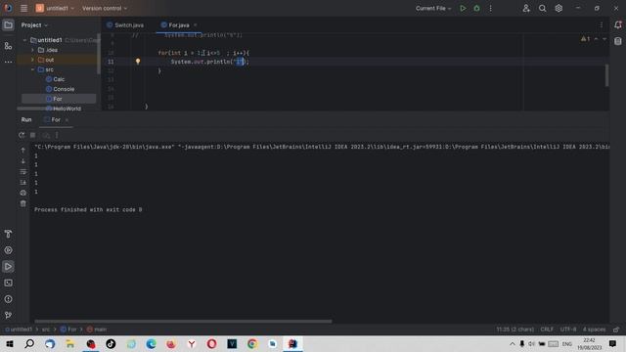Close the For run tab

[67, 119]
